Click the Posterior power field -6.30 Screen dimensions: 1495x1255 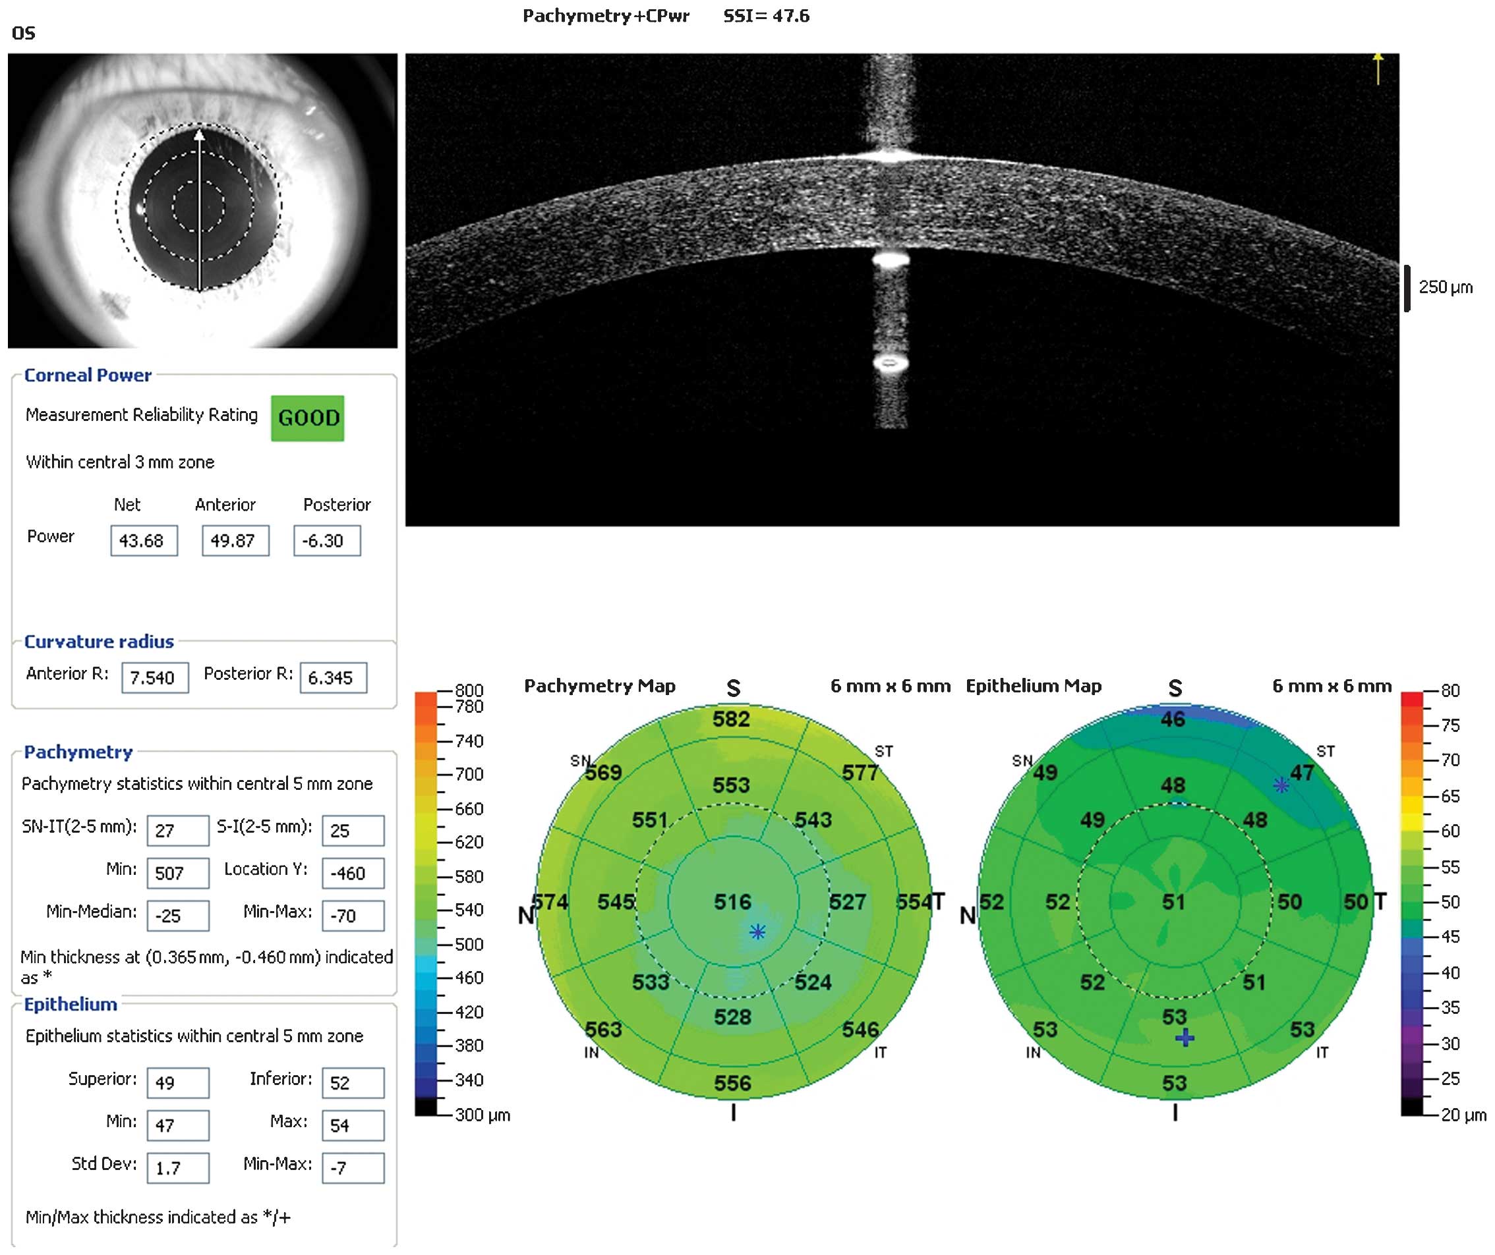pos(327,541)
